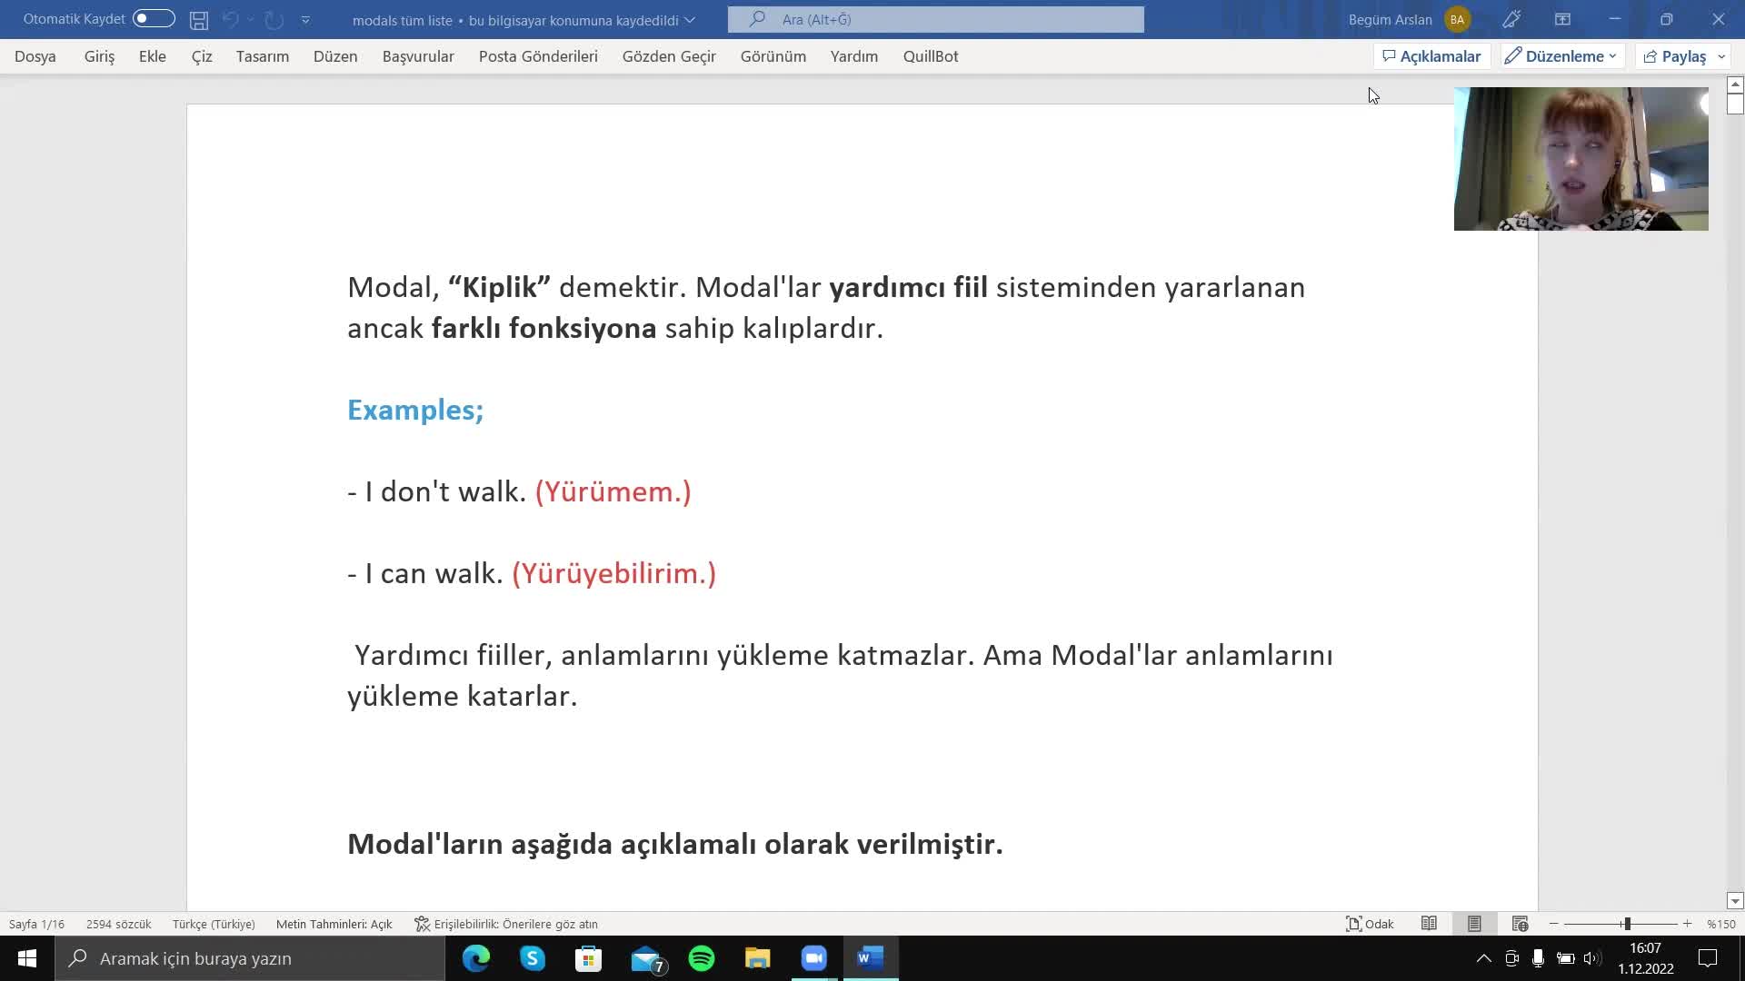Click Paylaş button in ribbon
Screen dimensions: 1745x981
1678,56
